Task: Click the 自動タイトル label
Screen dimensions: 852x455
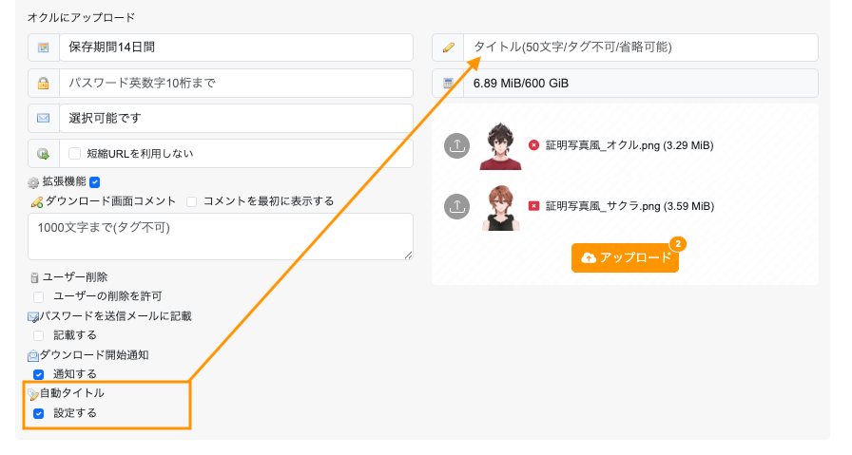Action: (72, 393)
